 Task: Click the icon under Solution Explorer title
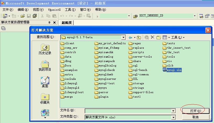pos(3,28)
